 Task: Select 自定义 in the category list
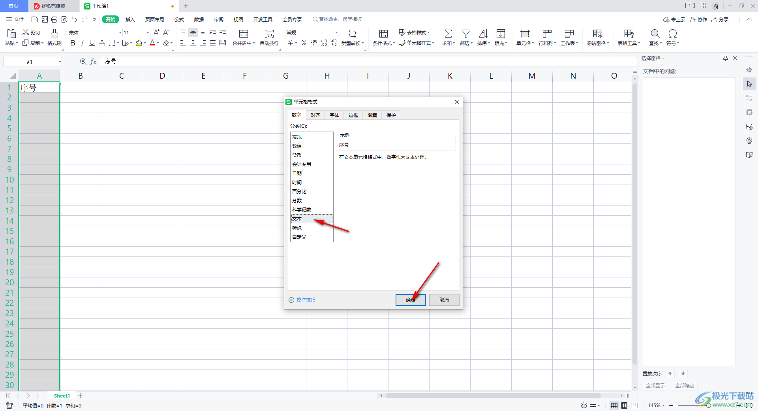coord(312,237)
